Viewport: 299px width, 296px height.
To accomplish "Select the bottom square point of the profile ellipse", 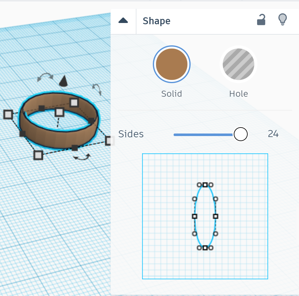I will 205,248.
